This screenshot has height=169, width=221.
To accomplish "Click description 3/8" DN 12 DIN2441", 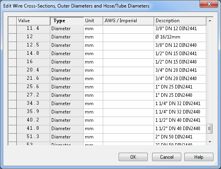I will click(x=180, y=29).
